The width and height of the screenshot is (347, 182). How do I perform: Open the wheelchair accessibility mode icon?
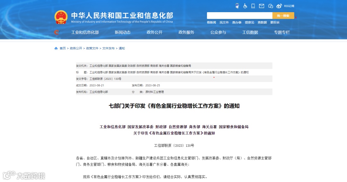pyautogui.click(x=245, y=6)
